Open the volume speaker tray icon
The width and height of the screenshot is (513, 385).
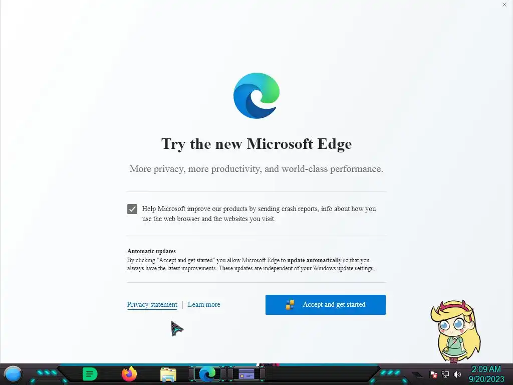click(x=457, y=374)
